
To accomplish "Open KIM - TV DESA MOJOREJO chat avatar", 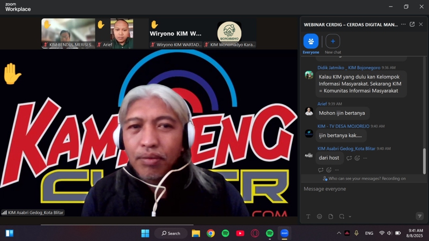I will point(309,133).
